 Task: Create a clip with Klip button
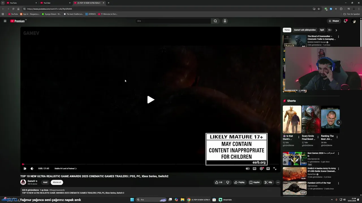[268, 182]
